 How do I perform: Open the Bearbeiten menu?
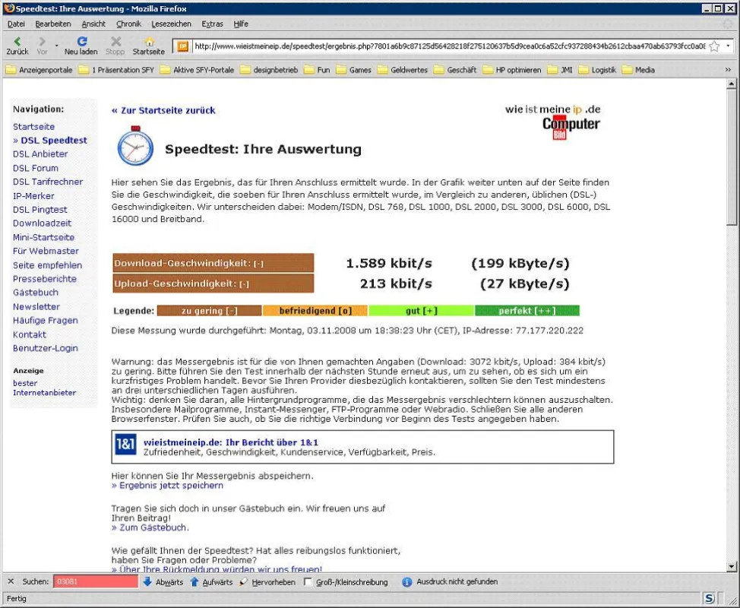(x=53, y=24)
